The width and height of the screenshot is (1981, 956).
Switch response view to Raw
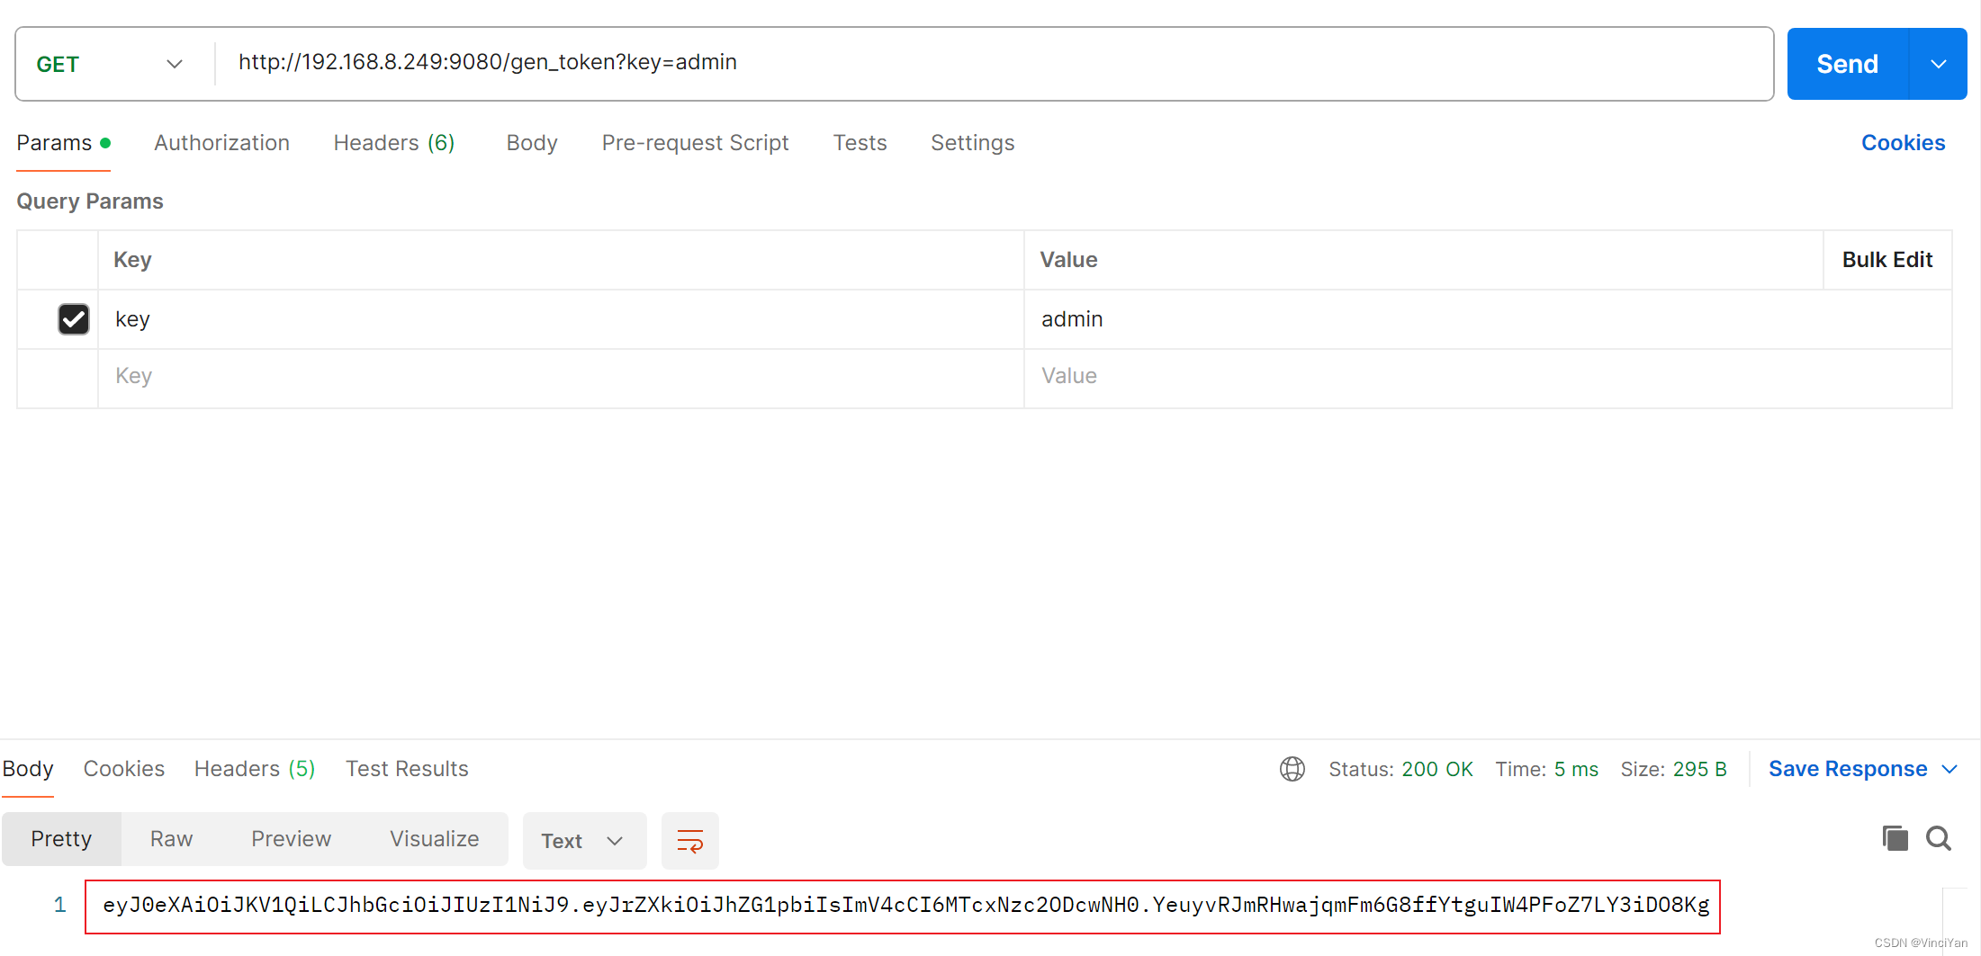pos(170,838)
